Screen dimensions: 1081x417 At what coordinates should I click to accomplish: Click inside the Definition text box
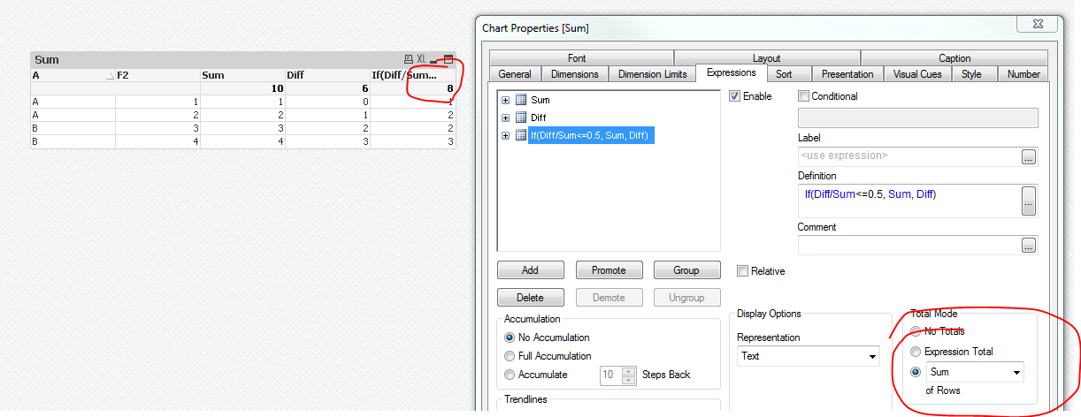908,201
